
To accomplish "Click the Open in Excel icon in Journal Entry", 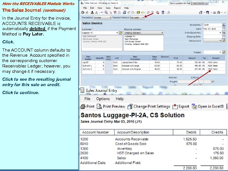I will pyautogui.click(x=194, y=106).
